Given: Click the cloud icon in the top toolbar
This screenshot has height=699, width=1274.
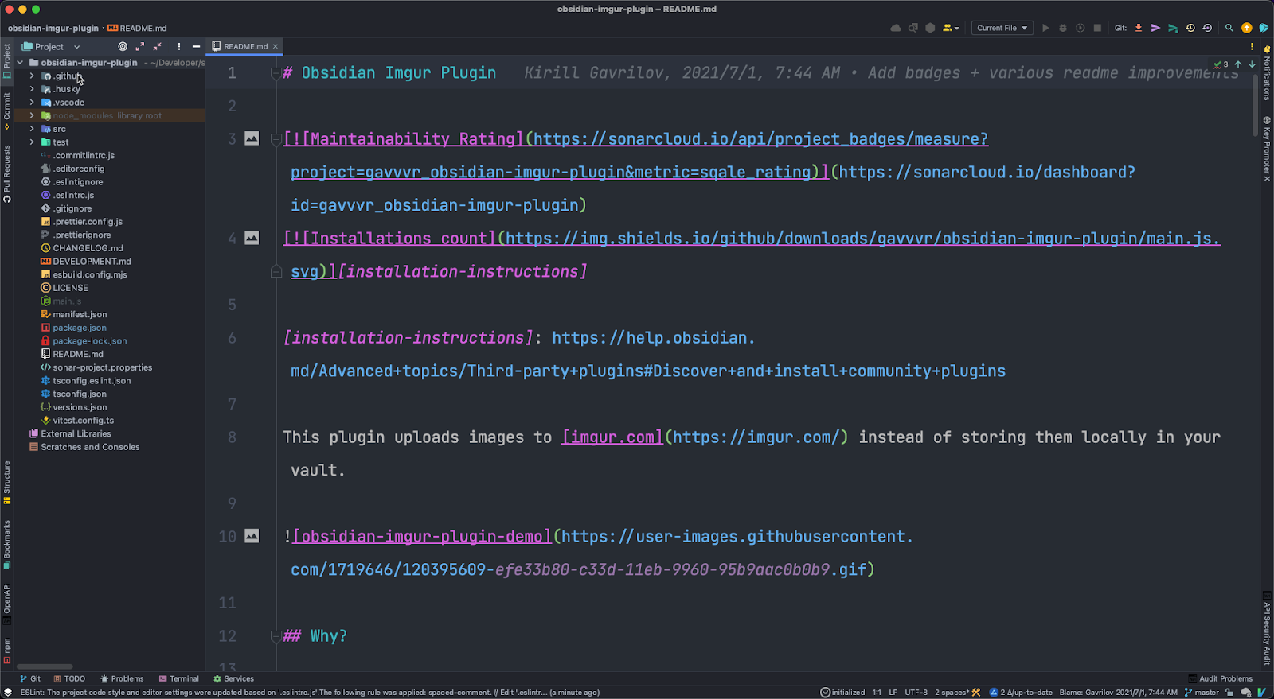Looking at the screenshot, I should click(x=896, y=28).
